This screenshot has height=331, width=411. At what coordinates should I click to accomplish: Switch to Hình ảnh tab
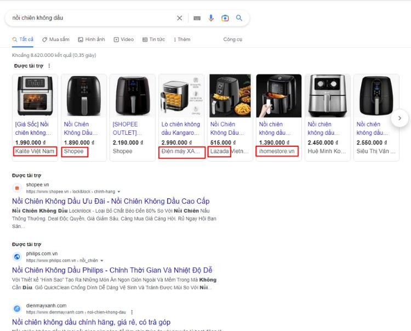click(92, 39)
